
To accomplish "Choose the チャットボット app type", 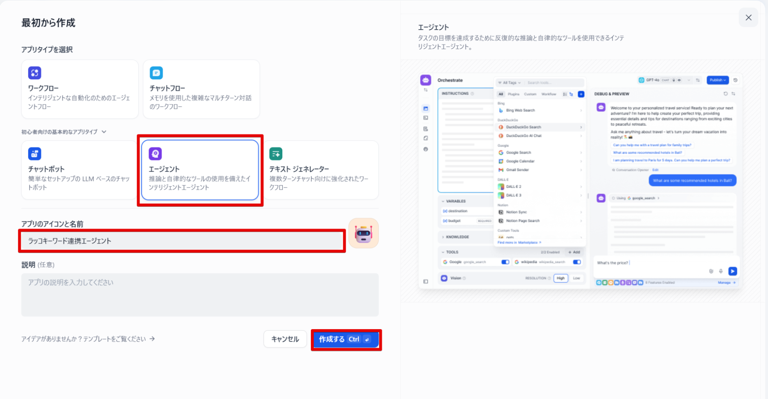I will (x=79, y=170).
